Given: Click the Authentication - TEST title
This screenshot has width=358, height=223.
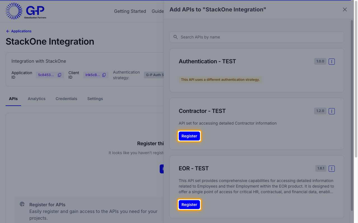Looking at the screenshot, I should [207, 61].
